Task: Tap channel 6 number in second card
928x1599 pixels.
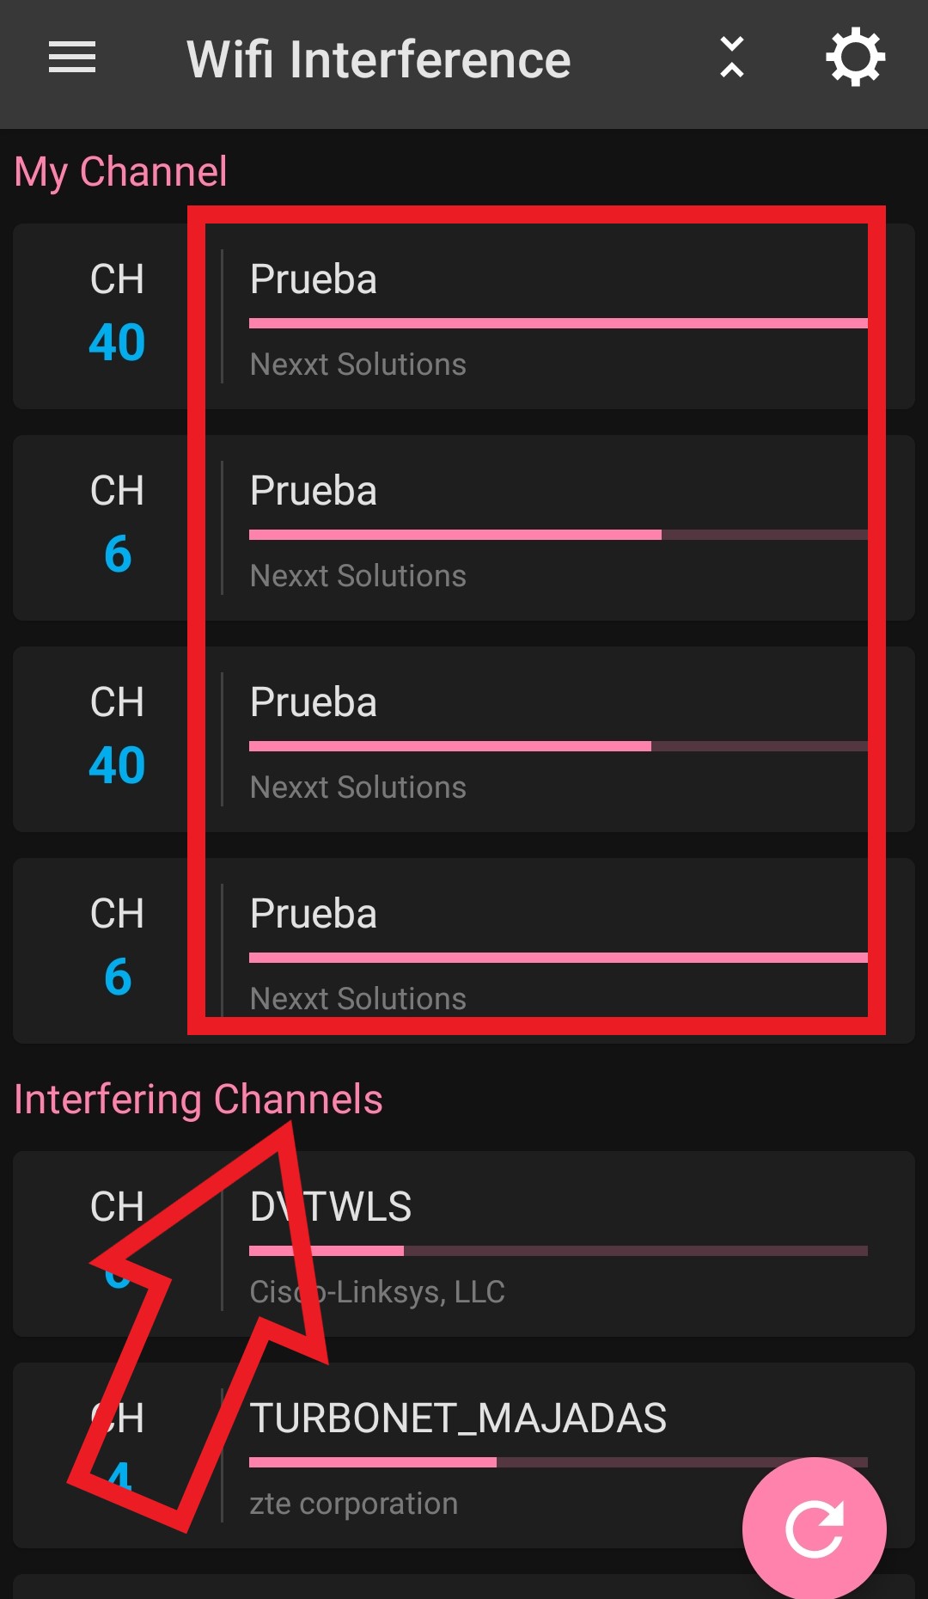Action: (x=117, y=554)
